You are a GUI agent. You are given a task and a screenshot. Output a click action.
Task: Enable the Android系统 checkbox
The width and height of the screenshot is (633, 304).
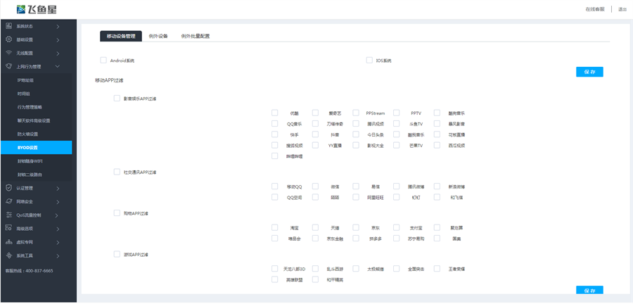[103, 60]
